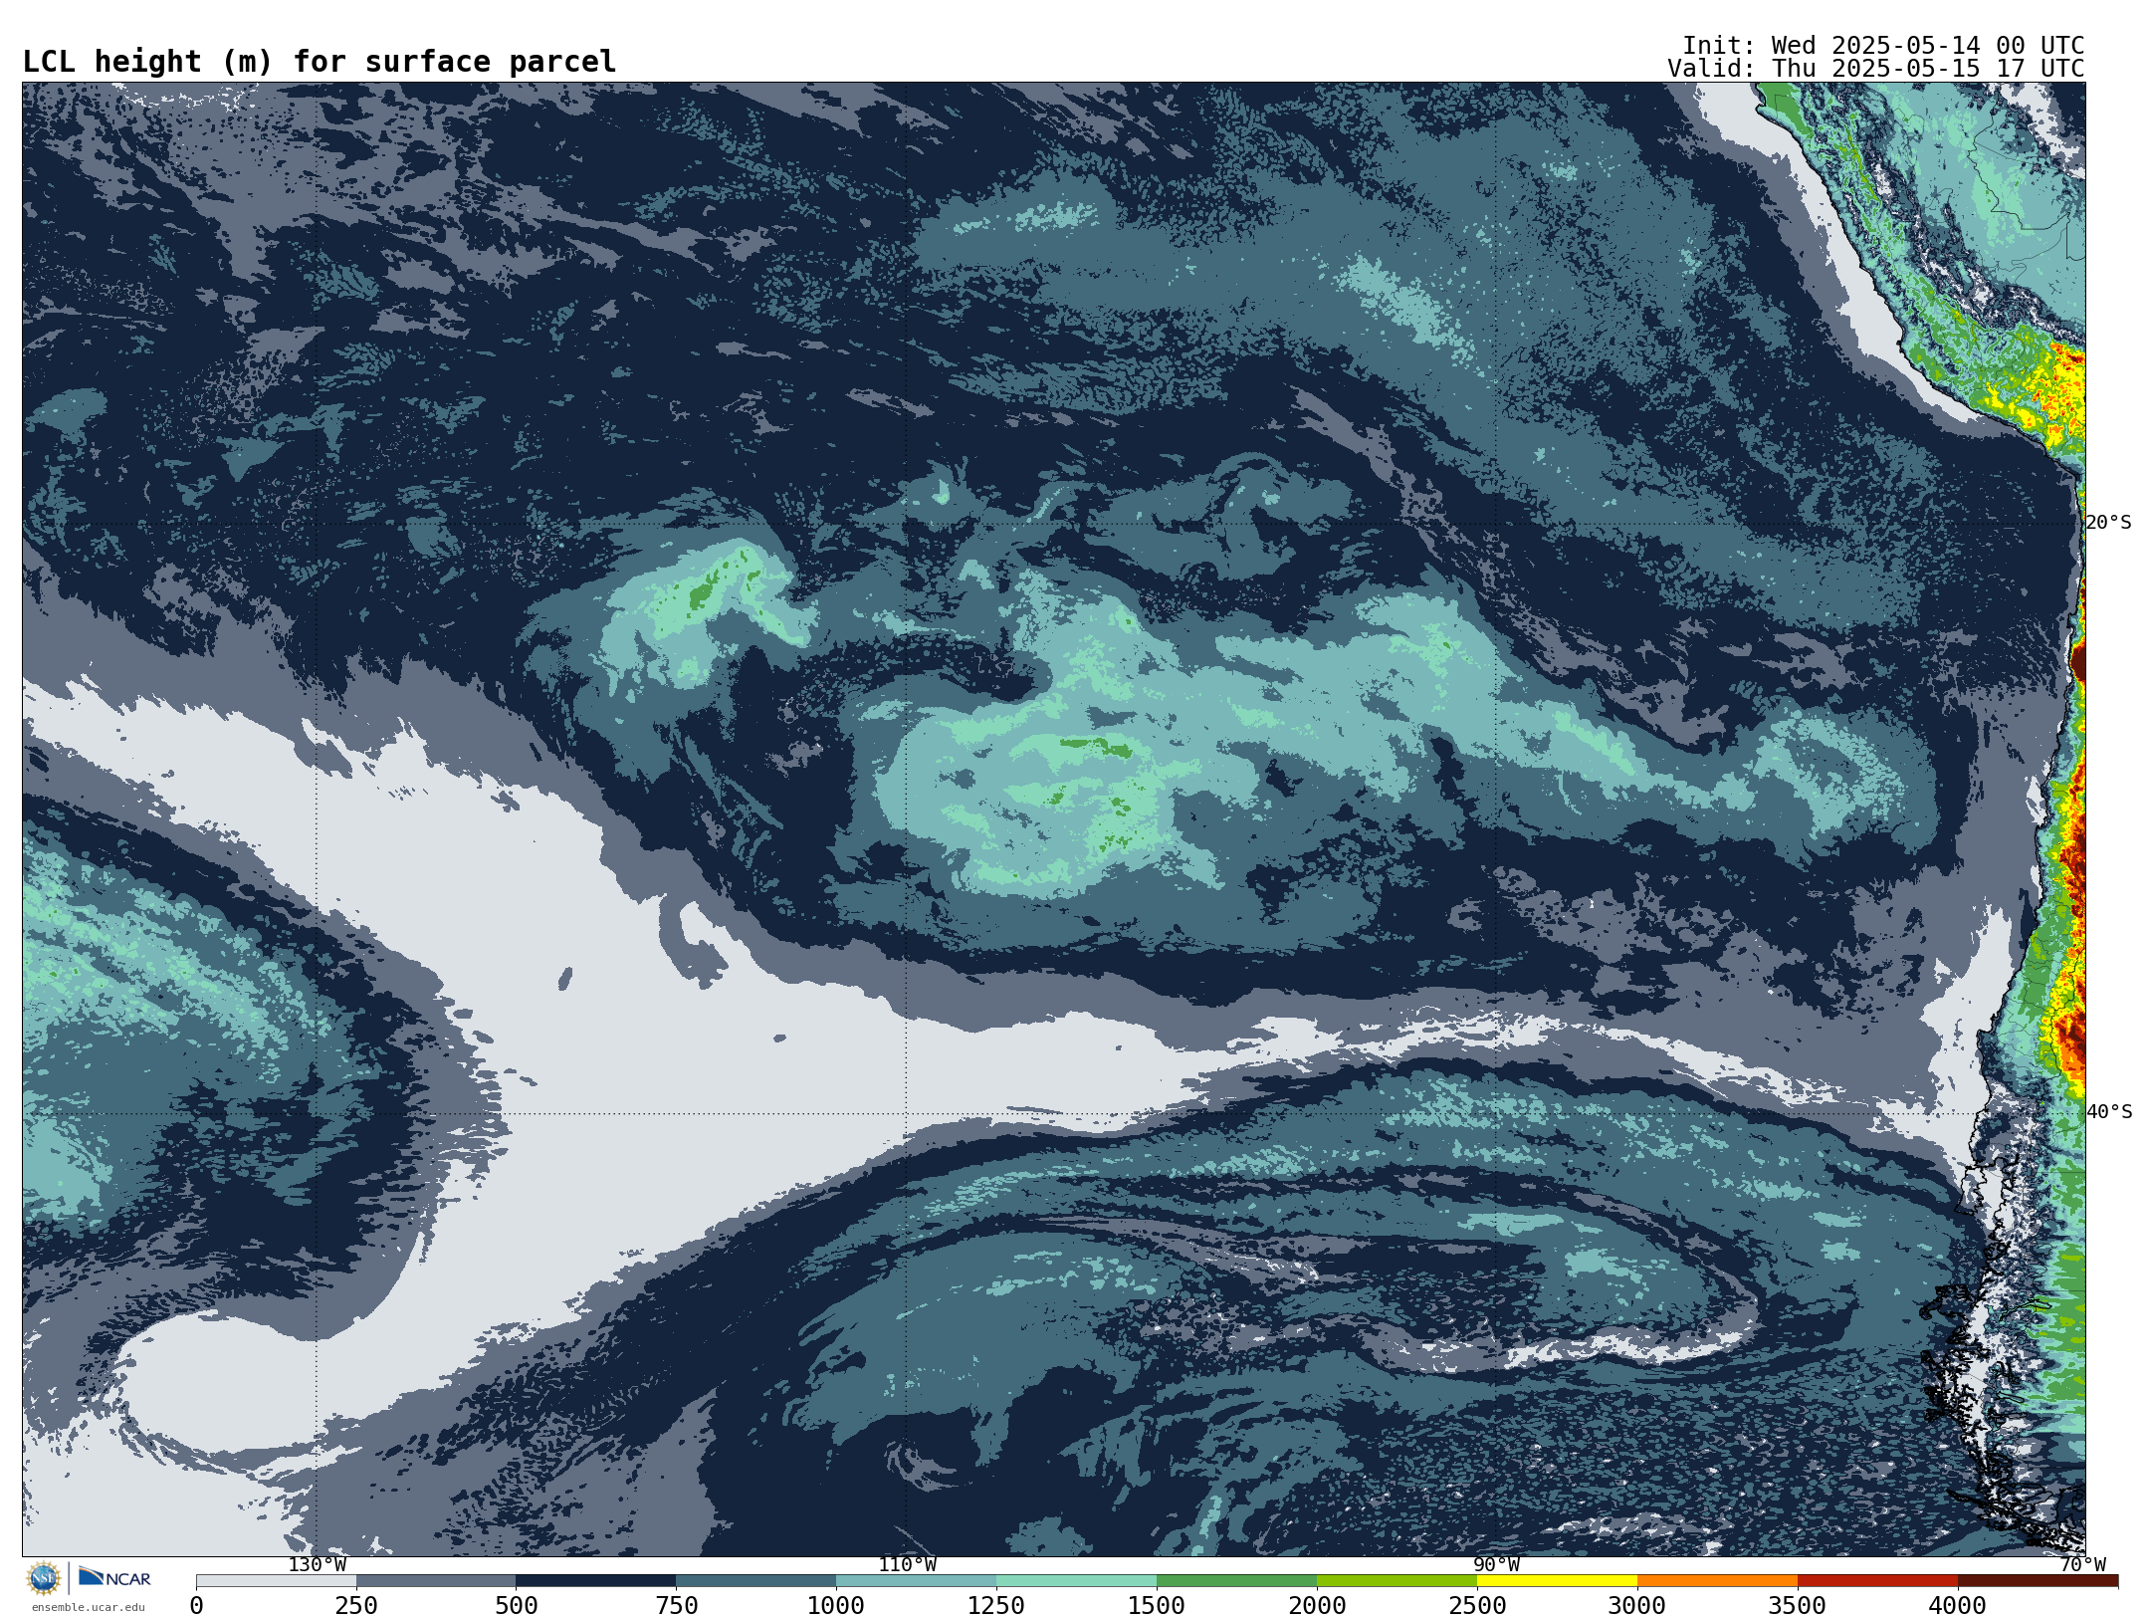The width and height of the screenshot is (2150, 1619).
Task: Select the 1250–1500 mint green colorbar swatch
Action: (1077, 1580)
